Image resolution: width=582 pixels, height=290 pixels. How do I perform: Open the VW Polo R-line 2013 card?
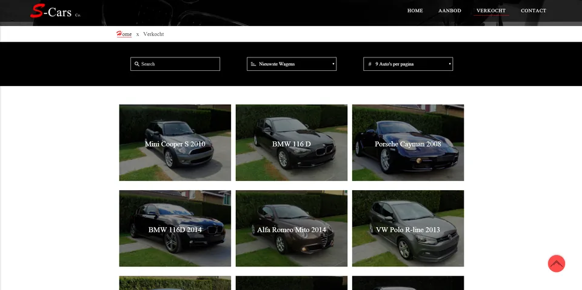pos(408,228)
